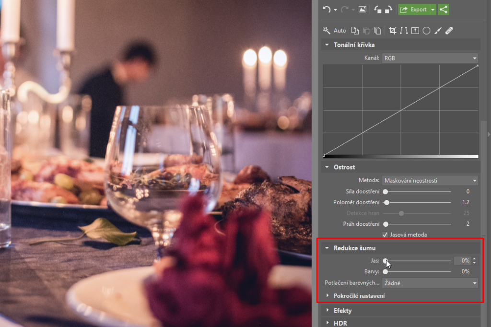Image resolution: width=491 pixels, height=327 pixels.
Task: Select the gradient filter tool
Action: pos(415,30)
